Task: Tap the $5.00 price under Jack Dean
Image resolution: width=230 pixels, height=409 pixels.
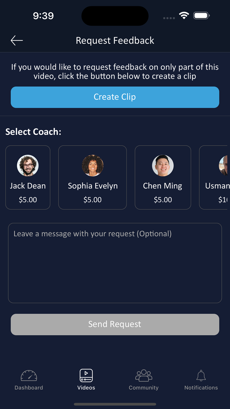Action: (x=28, y=200)
